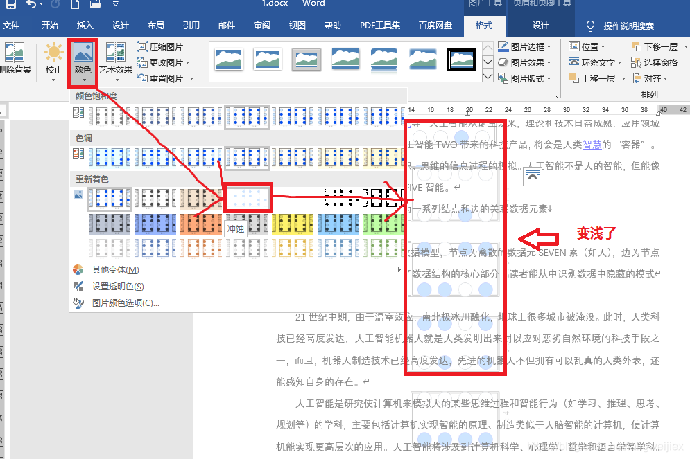Switch to the 审阅 ribbon tab
The image size is (690, 459).
click(x=262, y=26)
